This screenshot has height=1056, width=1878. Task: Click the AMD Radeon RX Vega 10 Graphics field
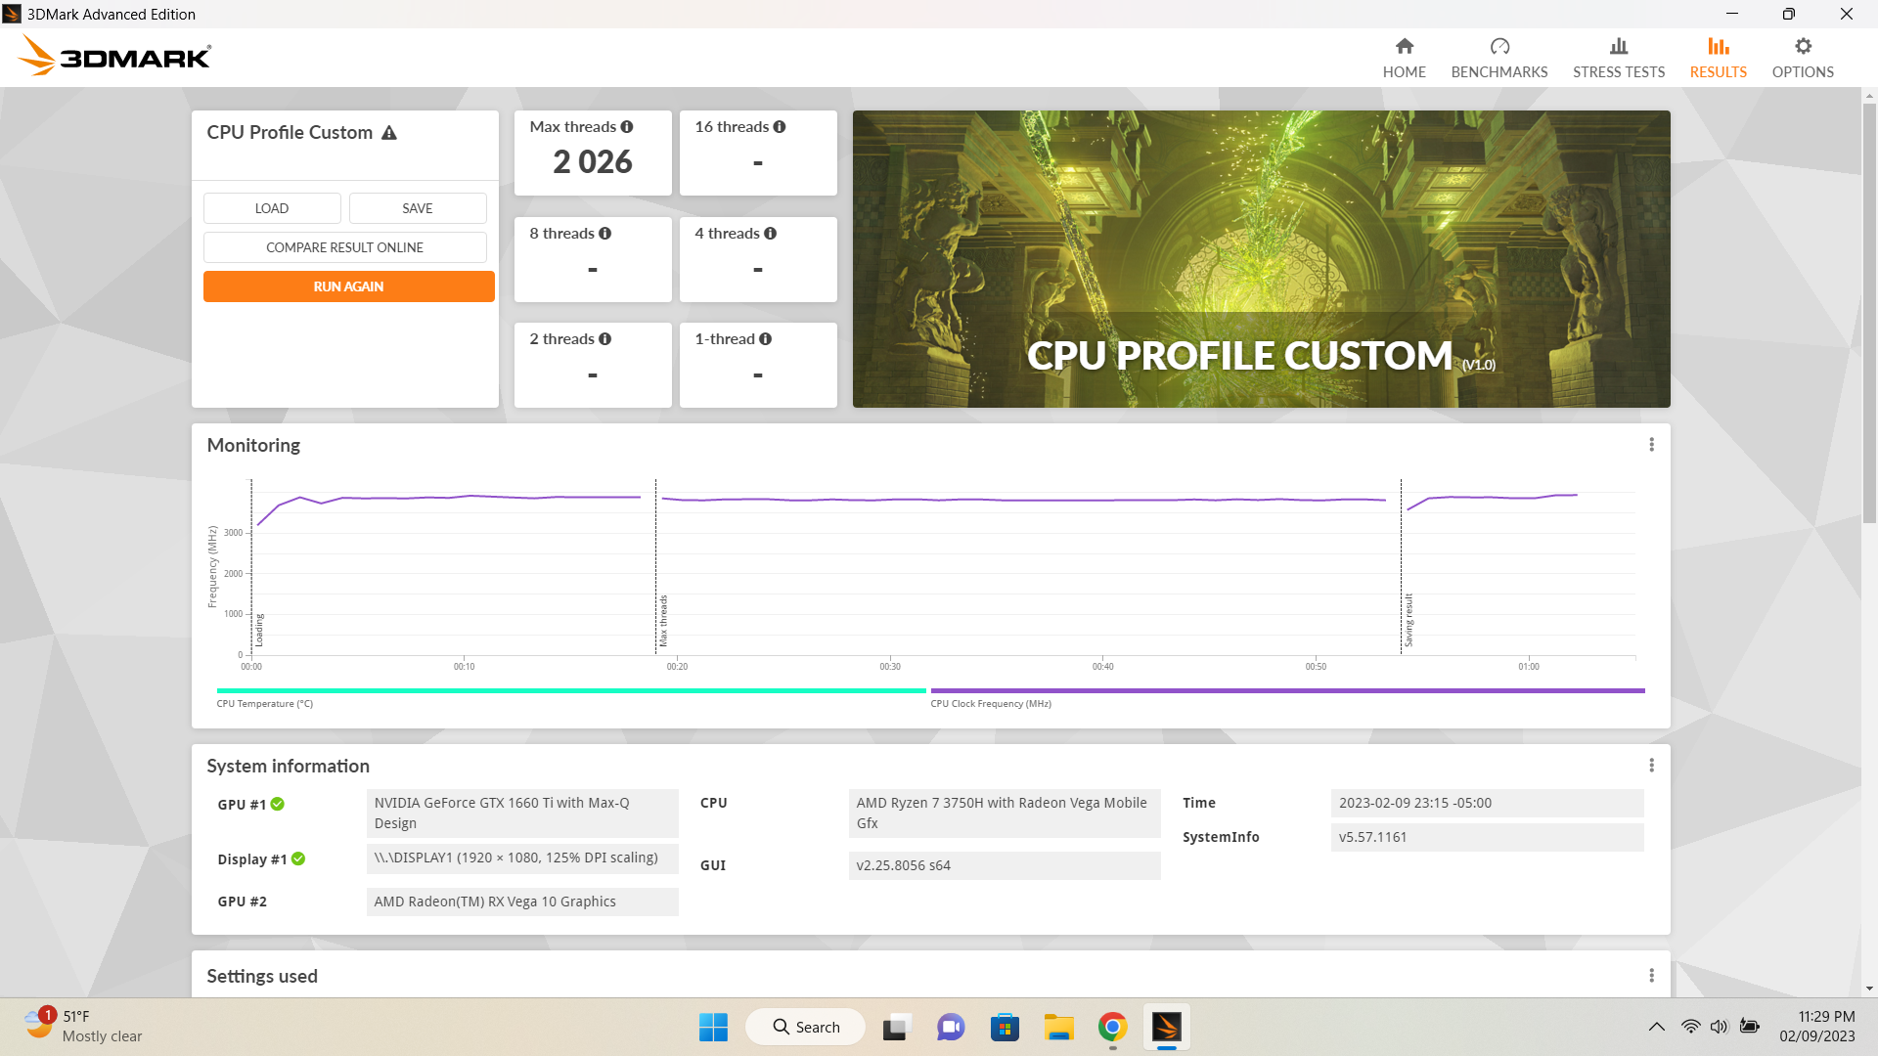(x=522, y=902)
